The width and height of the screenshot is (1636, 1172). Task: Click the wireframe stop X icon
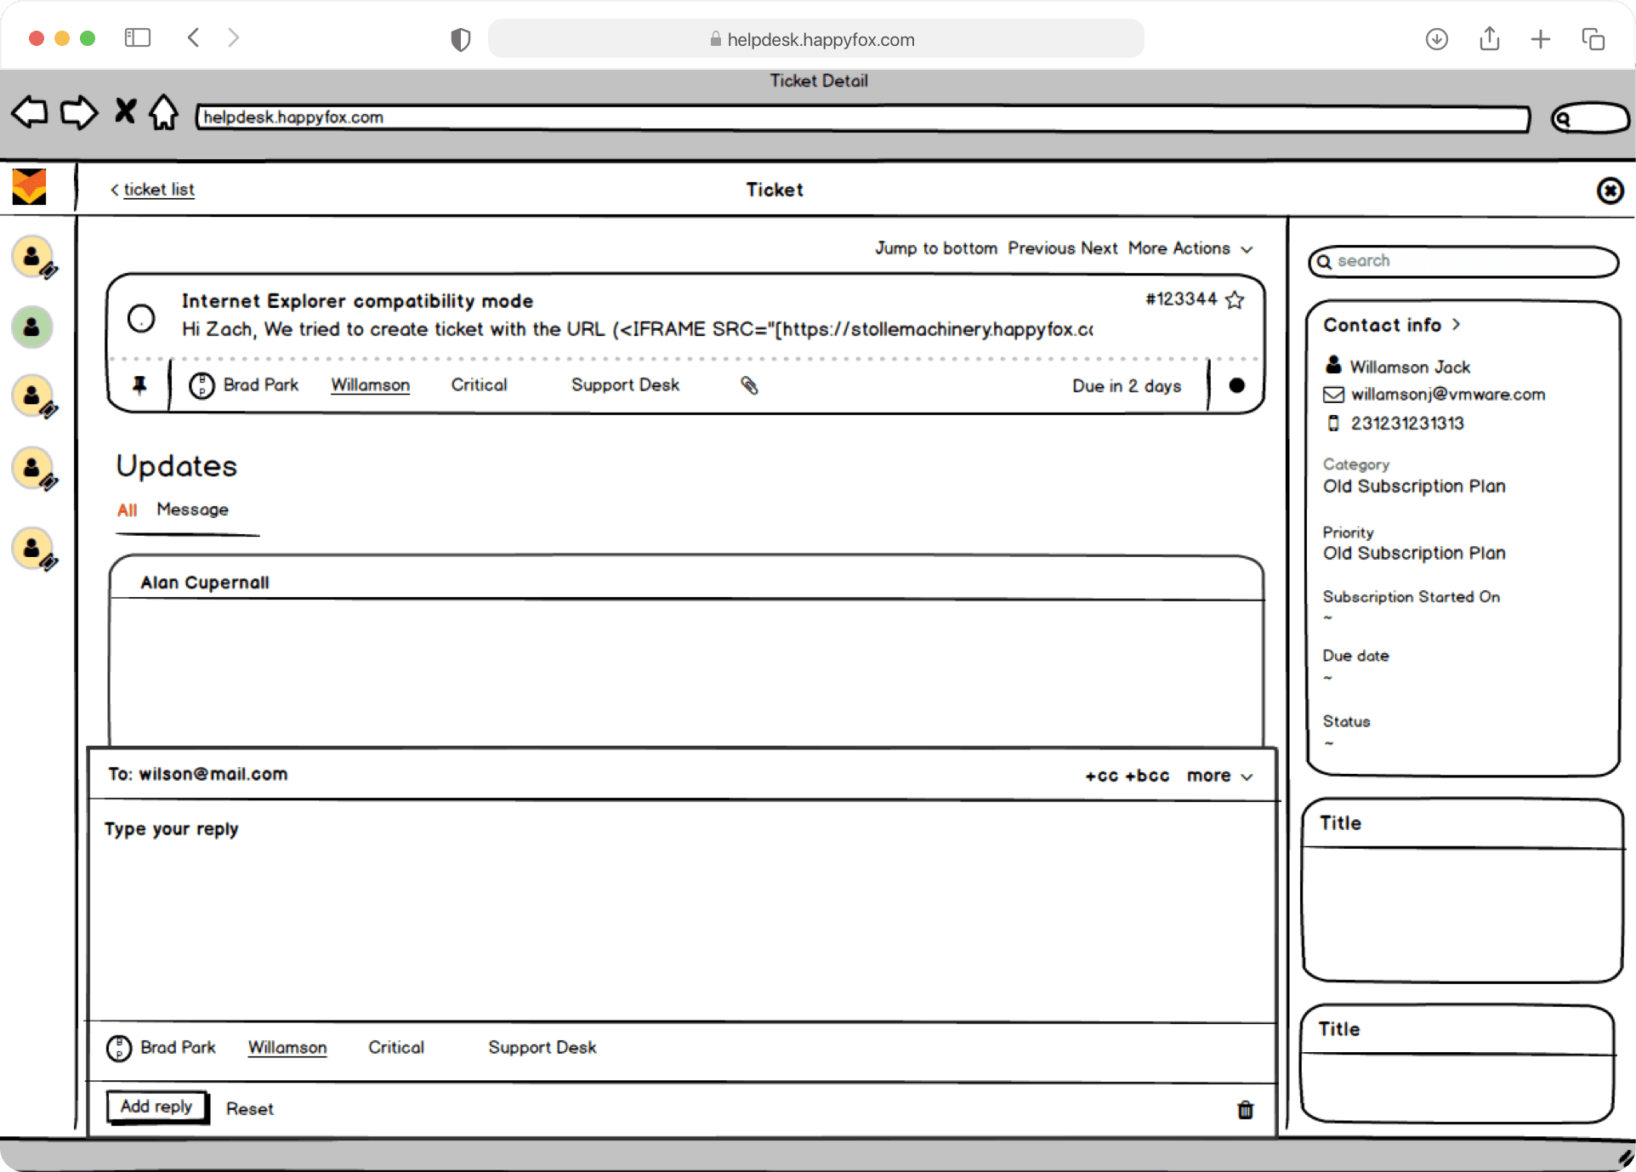pyautogui.click(x=126, y=111)
